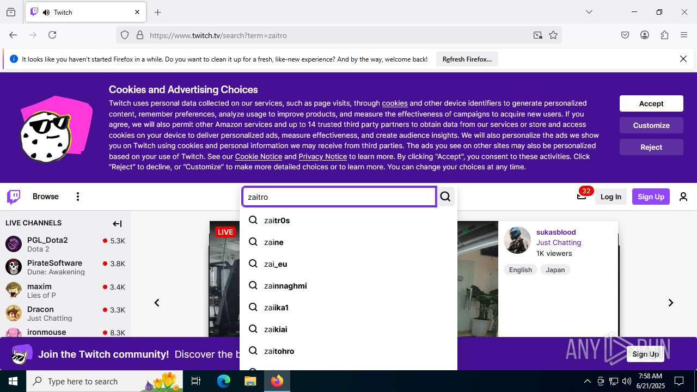
Task: Select the zaikiai search suggestion
Action: [348, 329]
